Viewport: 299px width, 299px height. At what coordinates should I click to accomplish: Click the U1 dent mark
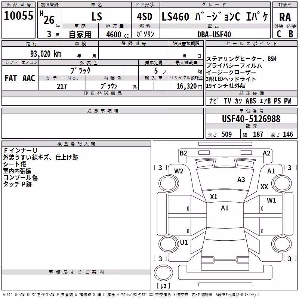(184, 242)
